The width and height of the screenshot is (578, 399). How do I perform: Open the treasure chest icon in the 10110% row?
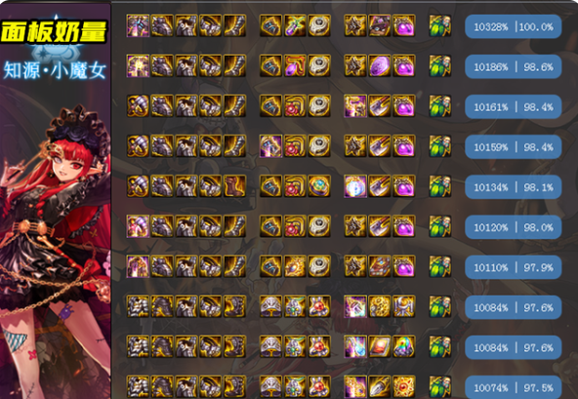pos(380,266)
